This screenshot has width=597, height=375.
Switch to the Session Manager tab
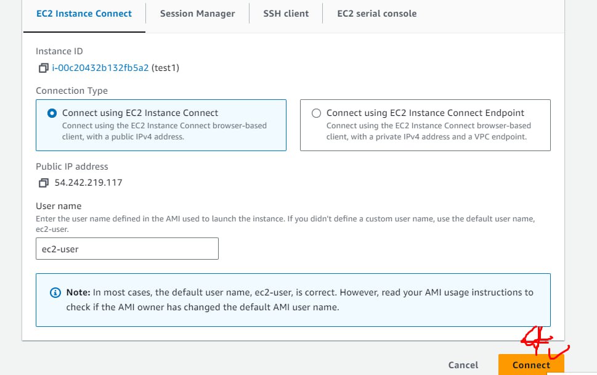tap(197, 14)
